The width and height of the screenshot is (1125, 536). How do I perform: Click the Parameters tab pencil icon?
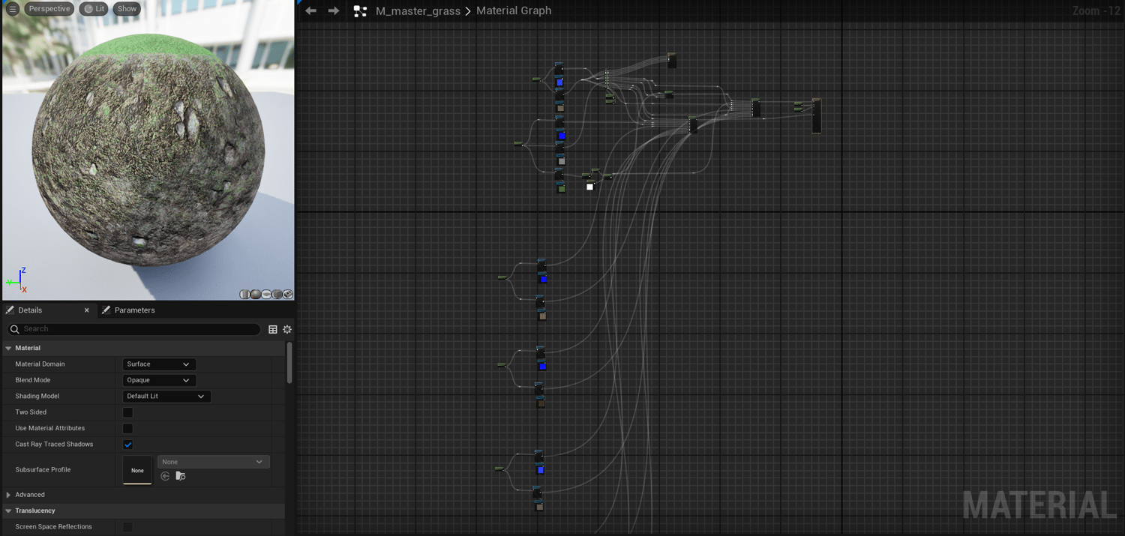[106, 310]
